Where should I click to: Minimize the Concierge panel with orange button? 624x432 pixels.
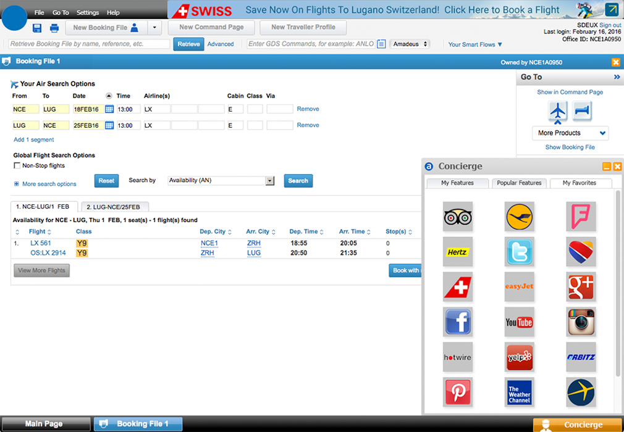[x=607, y=167]
